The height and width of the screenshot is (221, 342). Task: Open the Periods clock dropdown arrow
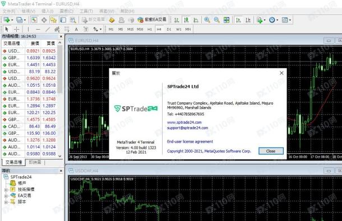[x=277, y=20]
